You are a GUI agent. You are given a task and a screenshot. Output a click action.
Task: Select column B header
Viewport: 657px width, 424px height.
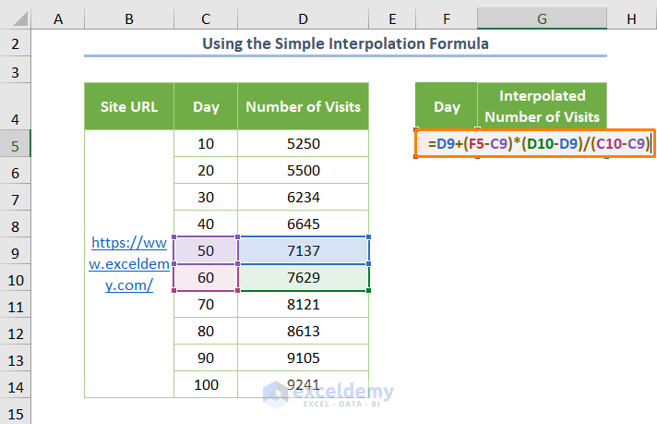click(129, 19)
